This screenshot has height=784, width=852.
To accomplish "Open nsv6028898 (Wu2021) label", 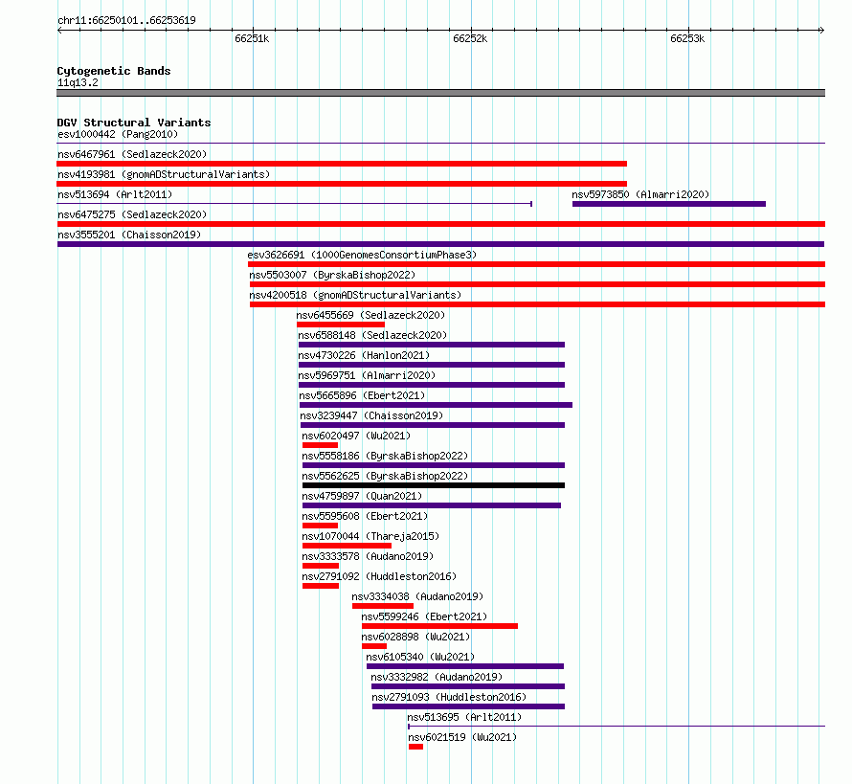I will pos(415,637).
